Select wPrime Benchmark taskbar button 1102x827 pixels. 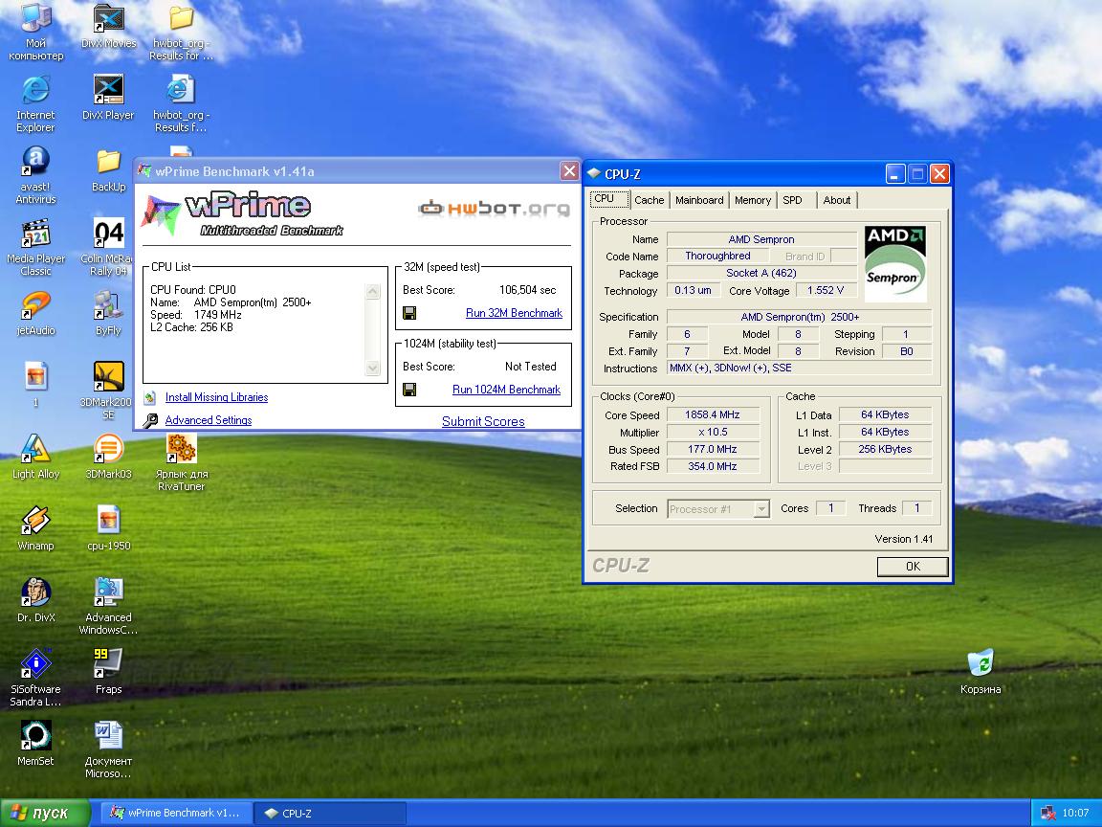(175, 813)
